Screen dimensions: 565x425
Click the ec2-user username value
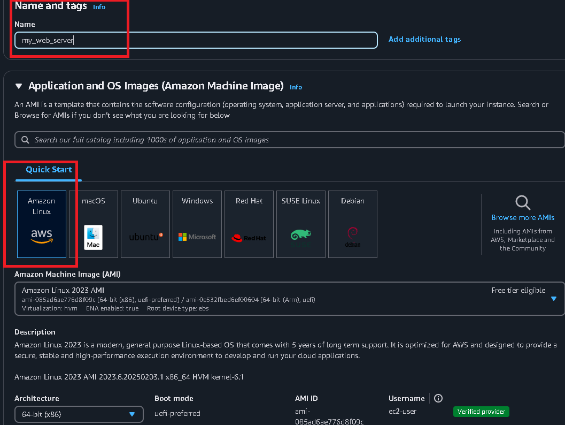coord(403,411)
